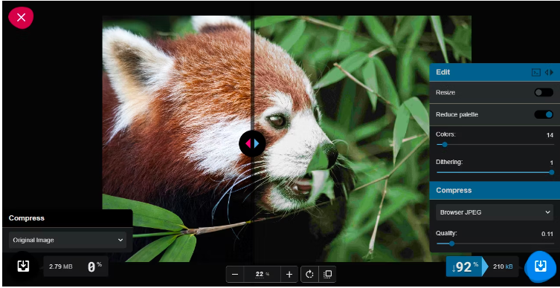Adjust the Quality slider handle
The width and height of the screenshot is (560, 288).
pos(451,243)
